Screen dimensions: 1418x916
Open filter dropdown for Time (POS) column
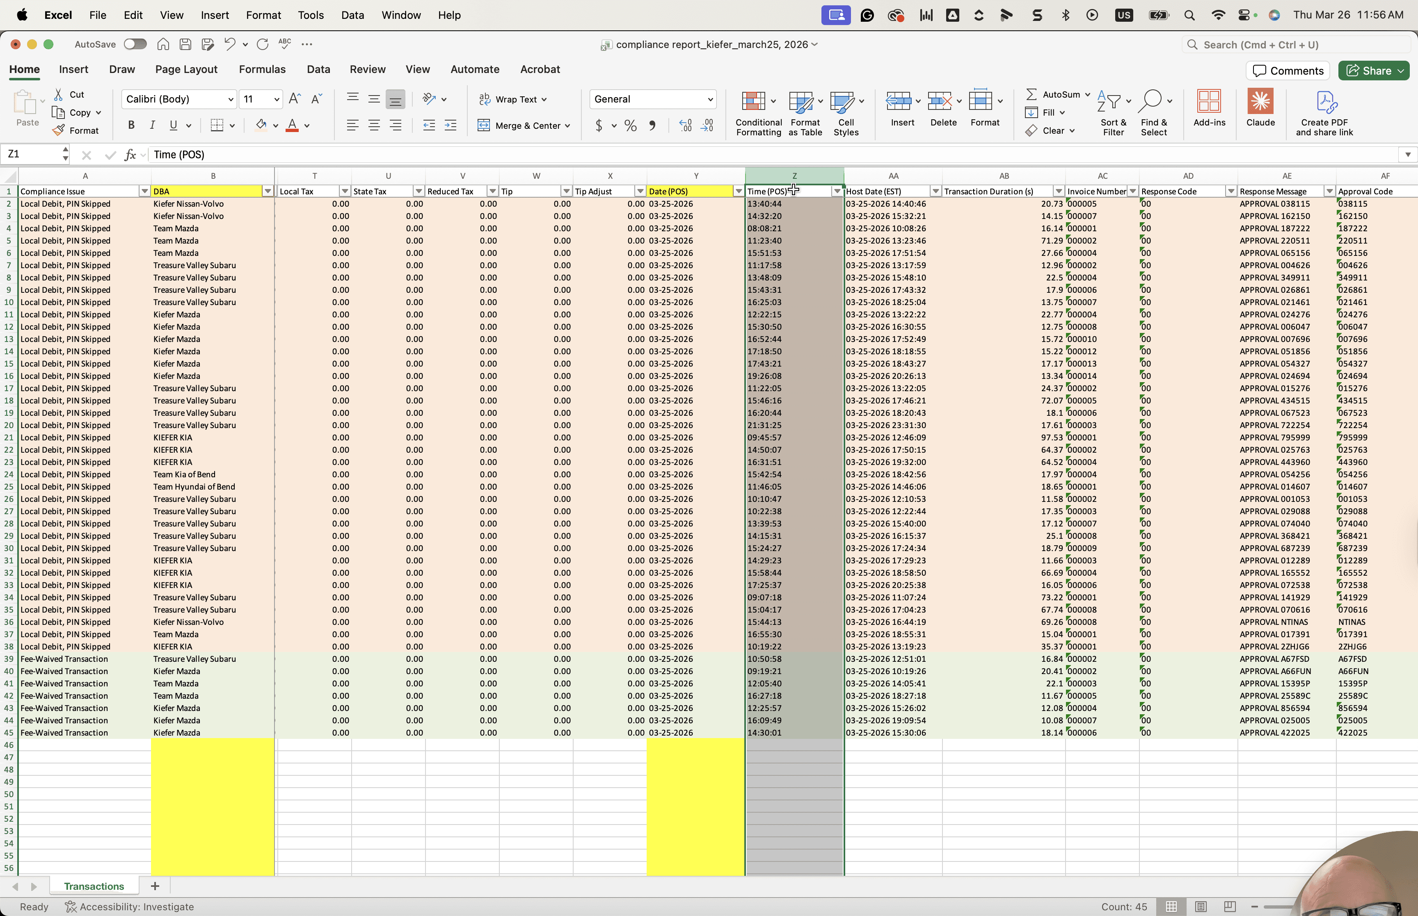click(x=837, y=191)
